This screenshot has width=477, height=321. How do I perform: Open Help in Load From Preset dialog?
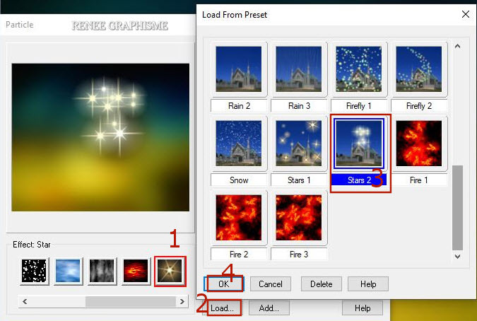click(x=368, y=284)
